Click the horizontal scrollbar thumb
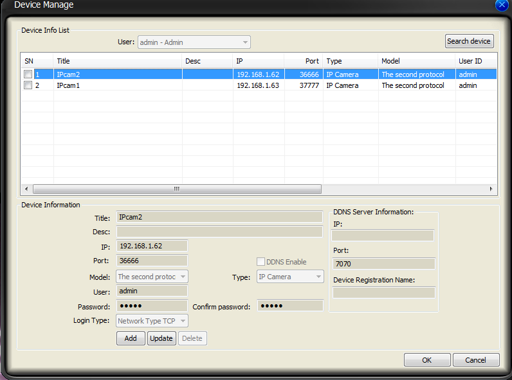The image size is (512, 380). coord(177,189)
